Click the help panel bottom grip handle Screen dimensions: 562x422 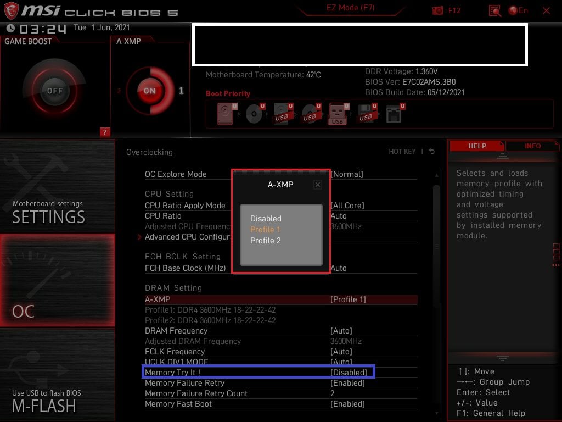pyautogui.click(x=503, y=358)
